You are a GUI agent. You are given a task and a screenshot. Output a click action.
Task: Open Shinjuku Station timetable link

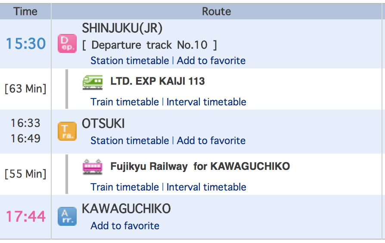tap(130, 61)
